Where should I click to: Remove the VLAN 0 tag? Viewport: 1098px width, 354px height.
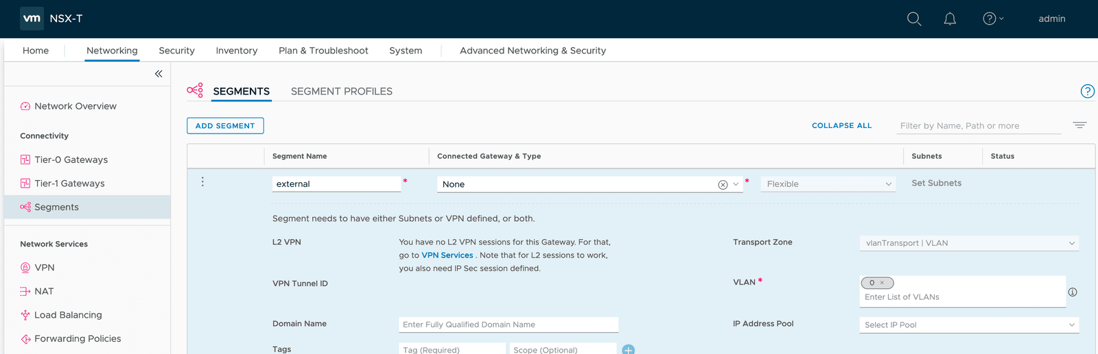(x=882, y=283)
